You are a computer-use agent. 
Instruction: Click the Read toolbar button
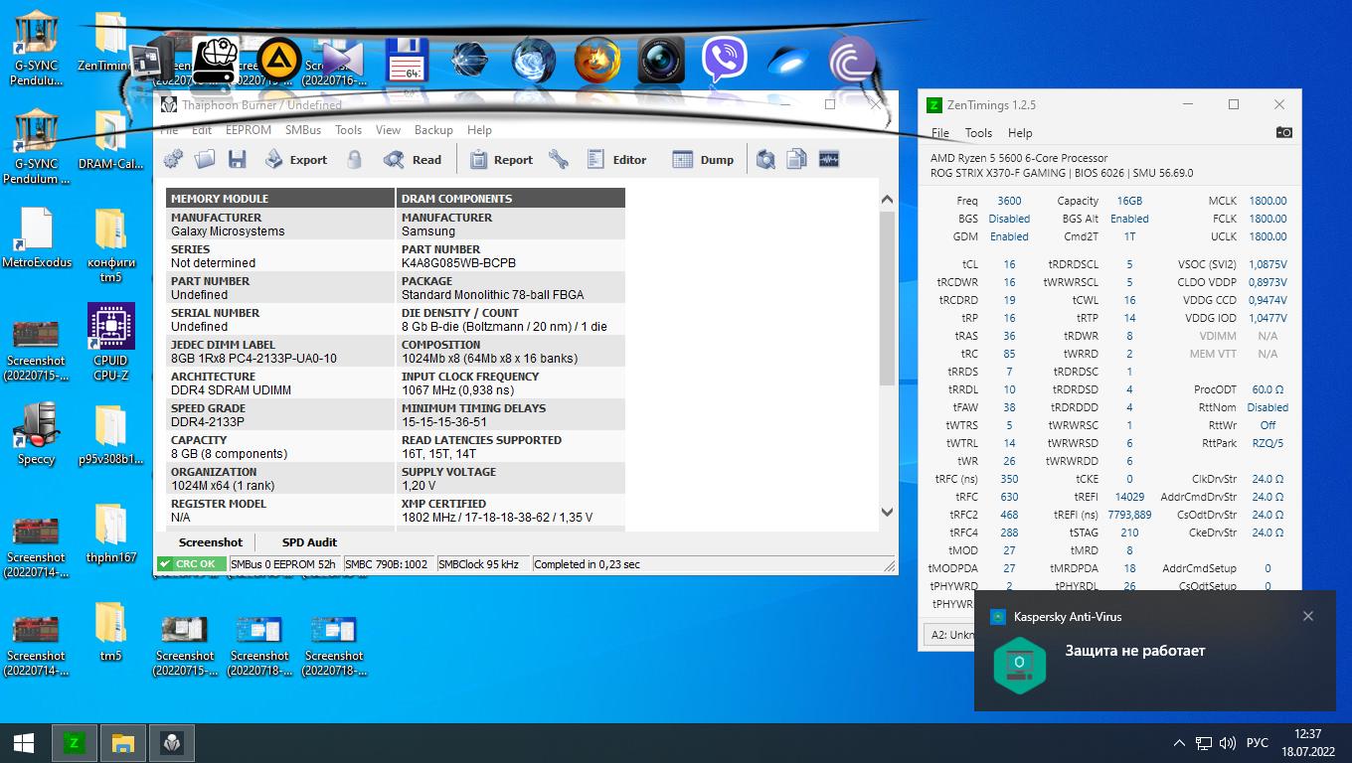(414, 159)
